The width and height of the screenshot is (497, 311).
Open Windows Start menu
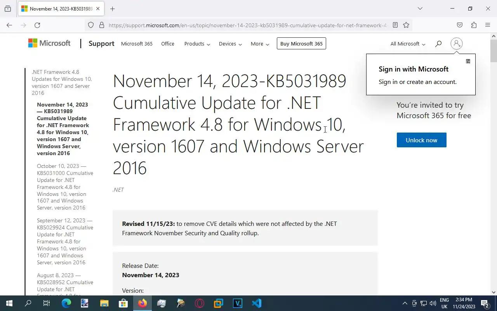(x=9, y=303)
